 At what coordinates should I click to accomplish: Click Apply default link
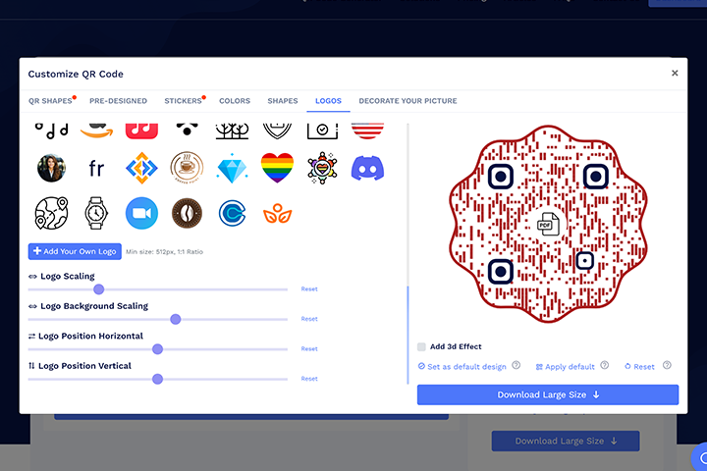pos(565,366)
